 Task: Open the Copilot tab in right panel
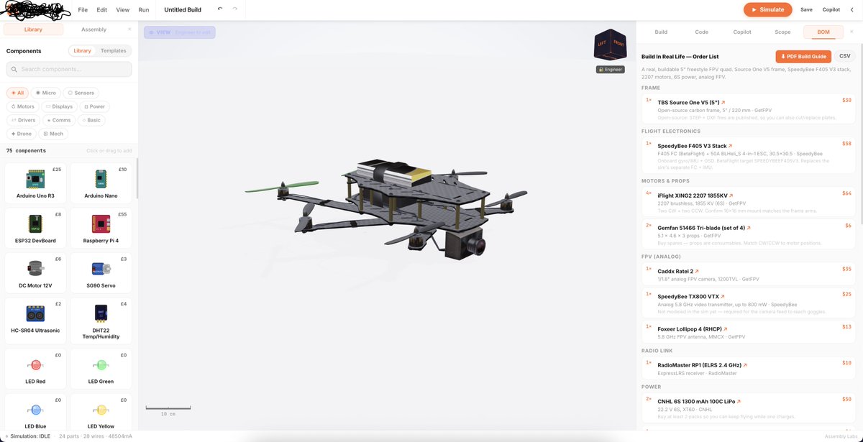click(x=742, y=32)
